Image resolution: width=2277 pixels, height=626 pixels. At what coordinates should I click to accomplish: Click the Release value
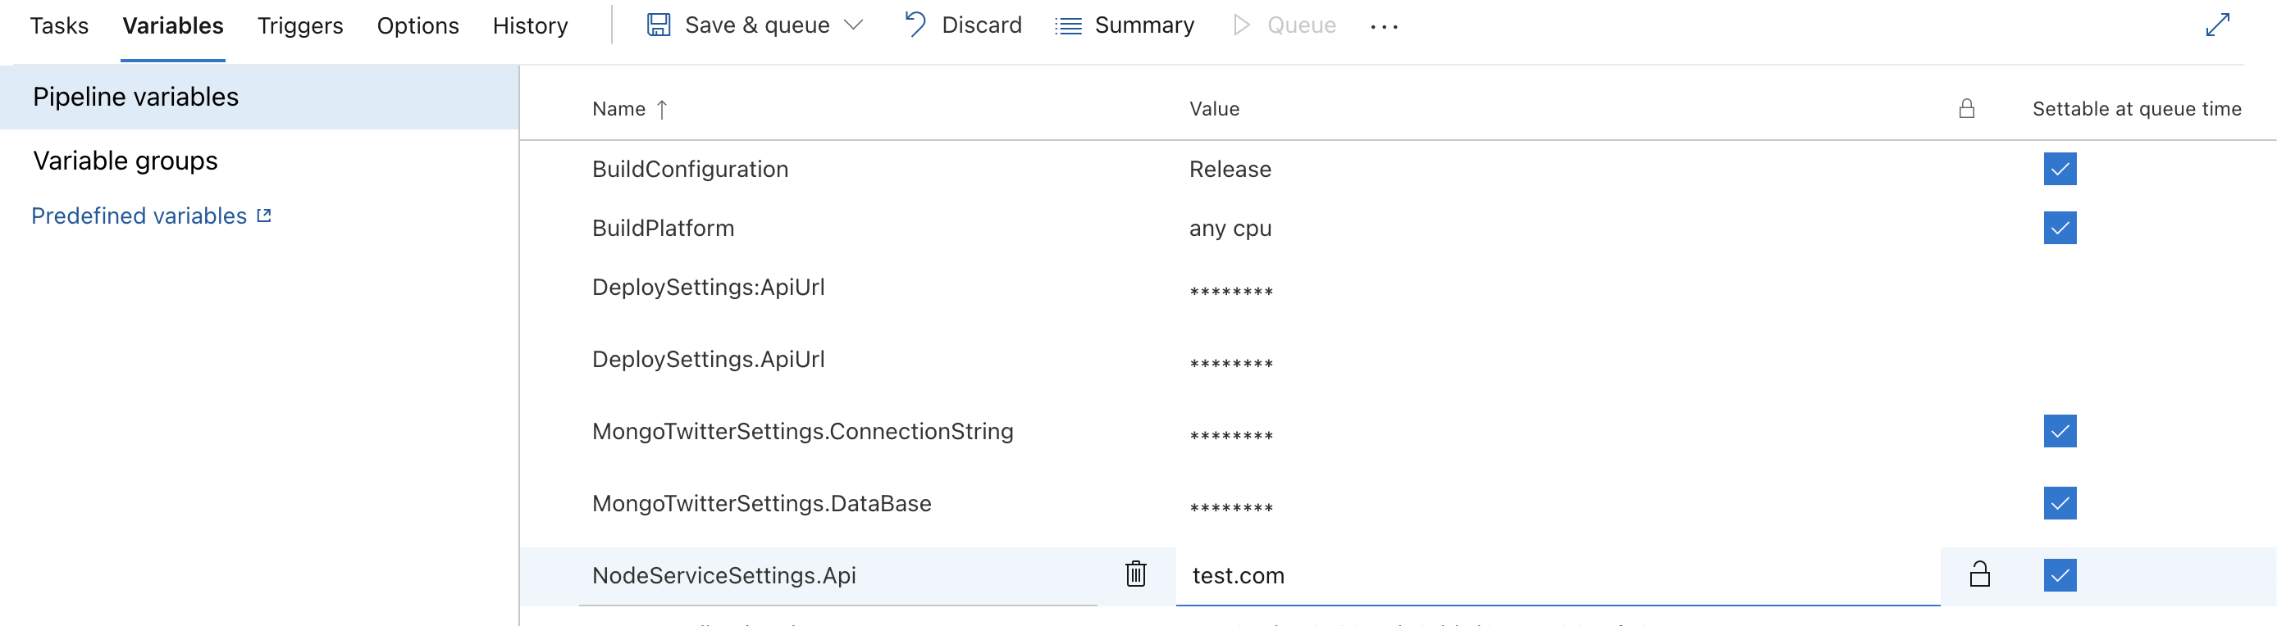pyautogui.click(x=1230, y=170)
